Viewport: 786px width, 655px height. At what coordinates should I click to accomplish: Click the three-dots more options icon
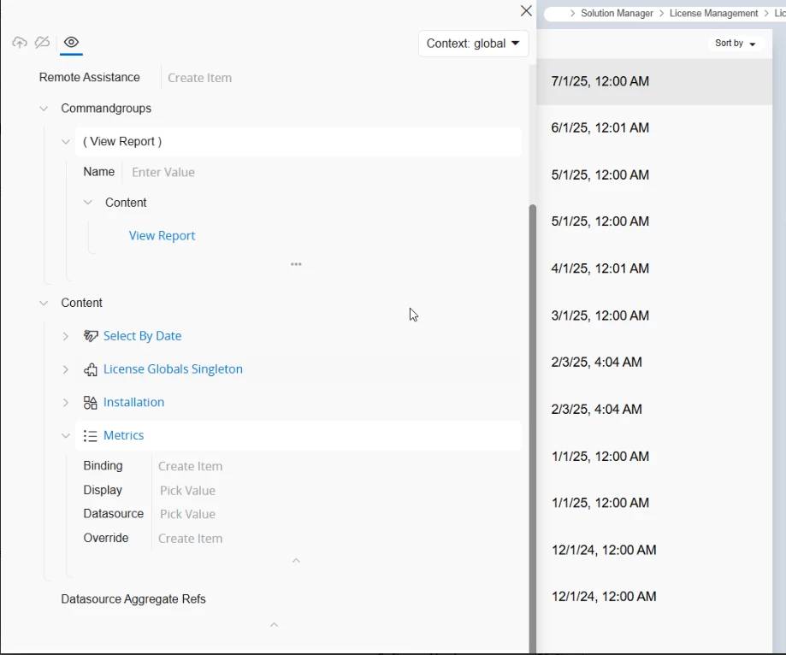(296, 264)
